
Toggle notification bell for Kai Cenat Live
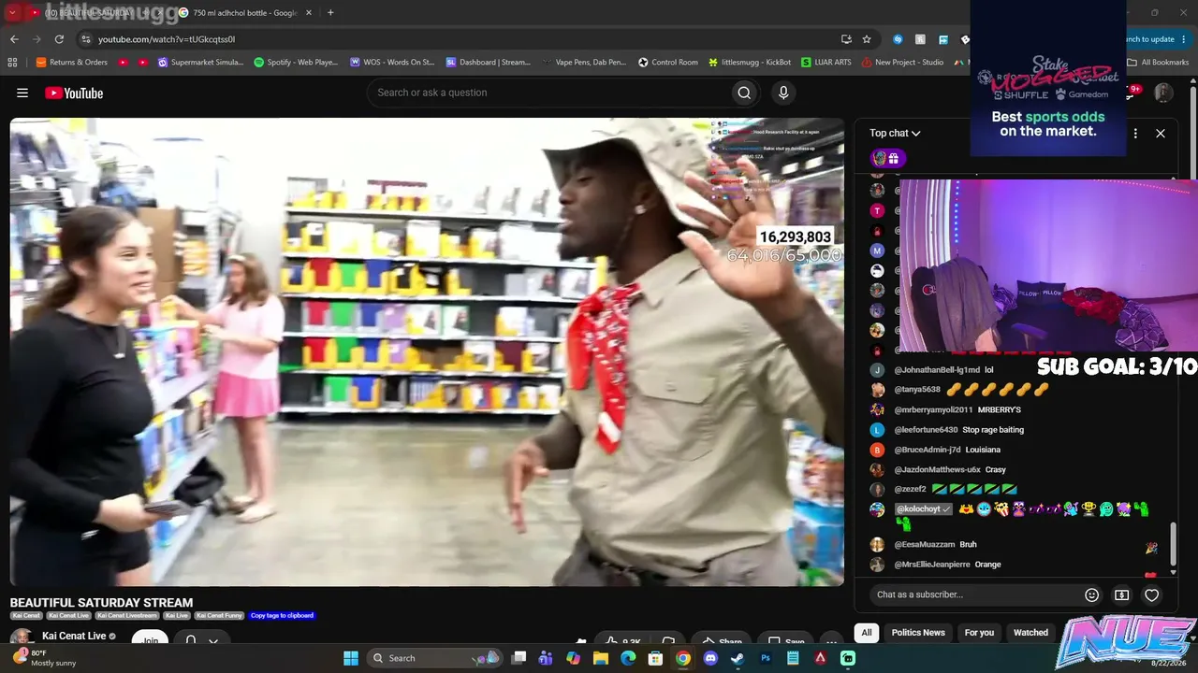tap(191, 641)
